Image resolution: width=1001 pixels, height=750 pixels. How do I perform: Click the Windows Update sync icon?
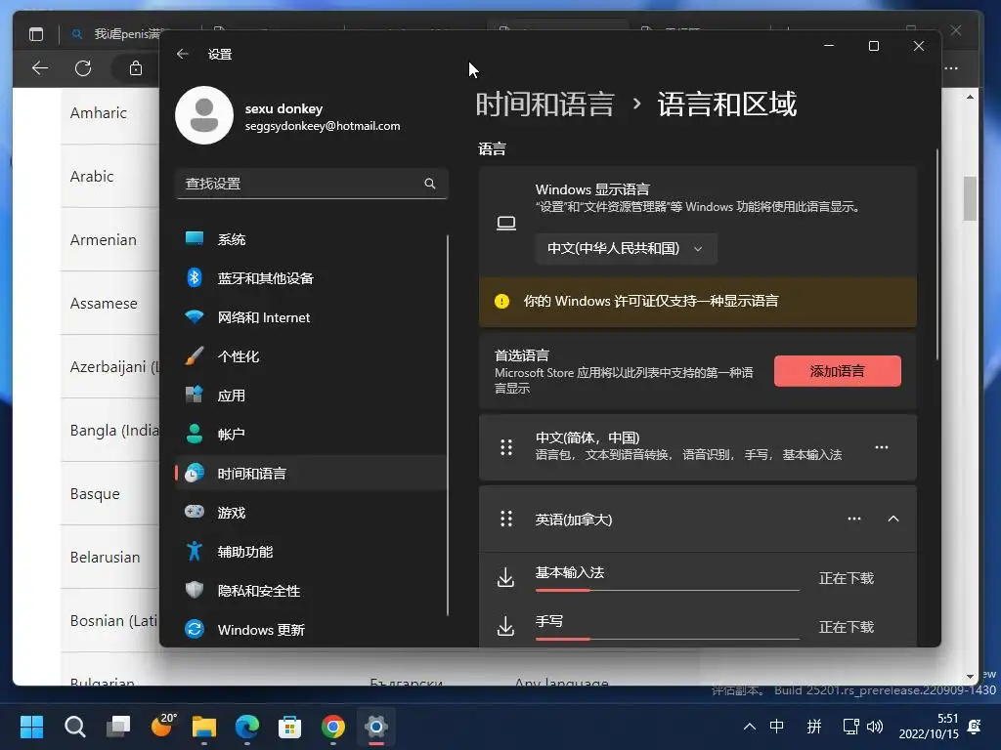coord(195,629)
